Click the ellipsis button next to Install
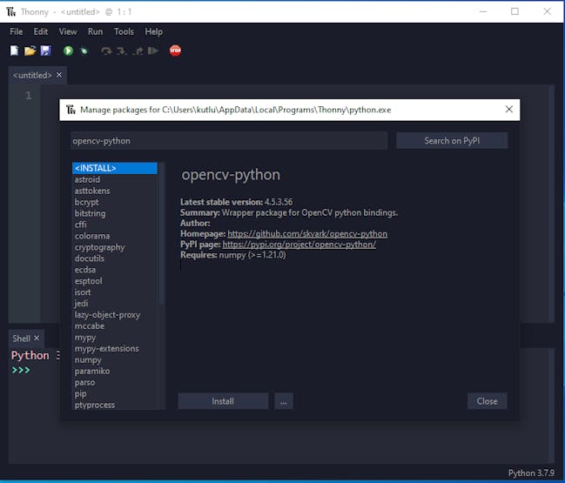Viewport: 565px width, 483px height. pyautogui.click(x=284, y=401)
